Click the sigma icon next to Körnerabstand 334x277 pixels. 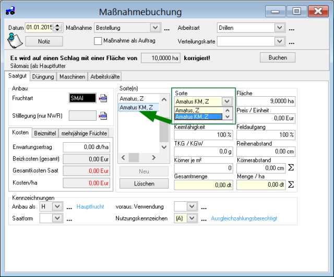(291, 168)
